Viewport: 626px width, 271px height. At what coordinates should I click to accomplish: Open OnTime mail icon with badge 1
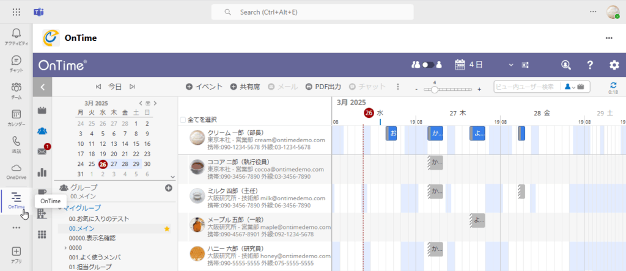tap(42, 151)
